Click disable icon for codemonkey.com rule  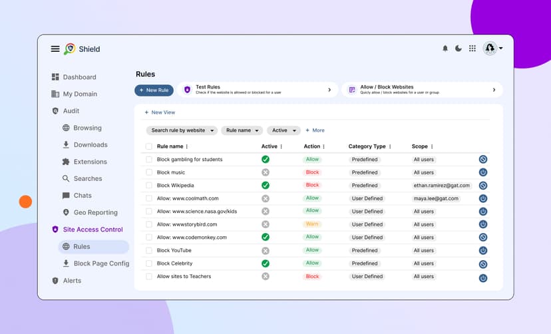click(483, 238)
